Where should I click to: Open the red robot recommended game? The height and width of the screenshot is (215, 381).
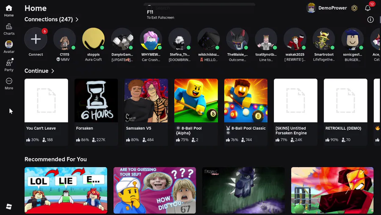point(332,190)
